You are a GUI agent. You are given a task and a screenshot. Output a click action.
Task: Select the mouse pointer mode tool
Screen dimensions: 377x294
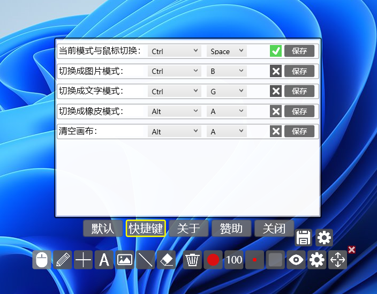42,260
